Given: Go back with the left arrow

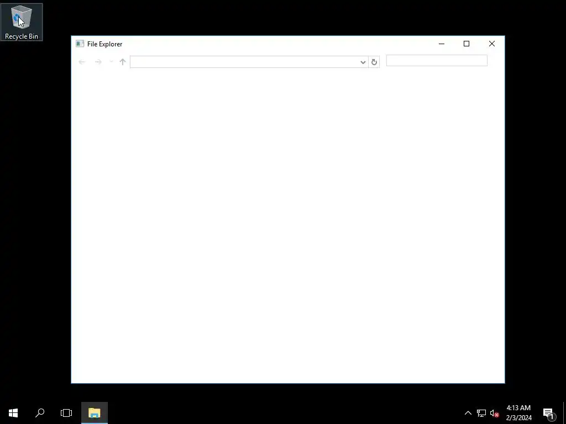Looking at the screenshot, I should (82, 62).
